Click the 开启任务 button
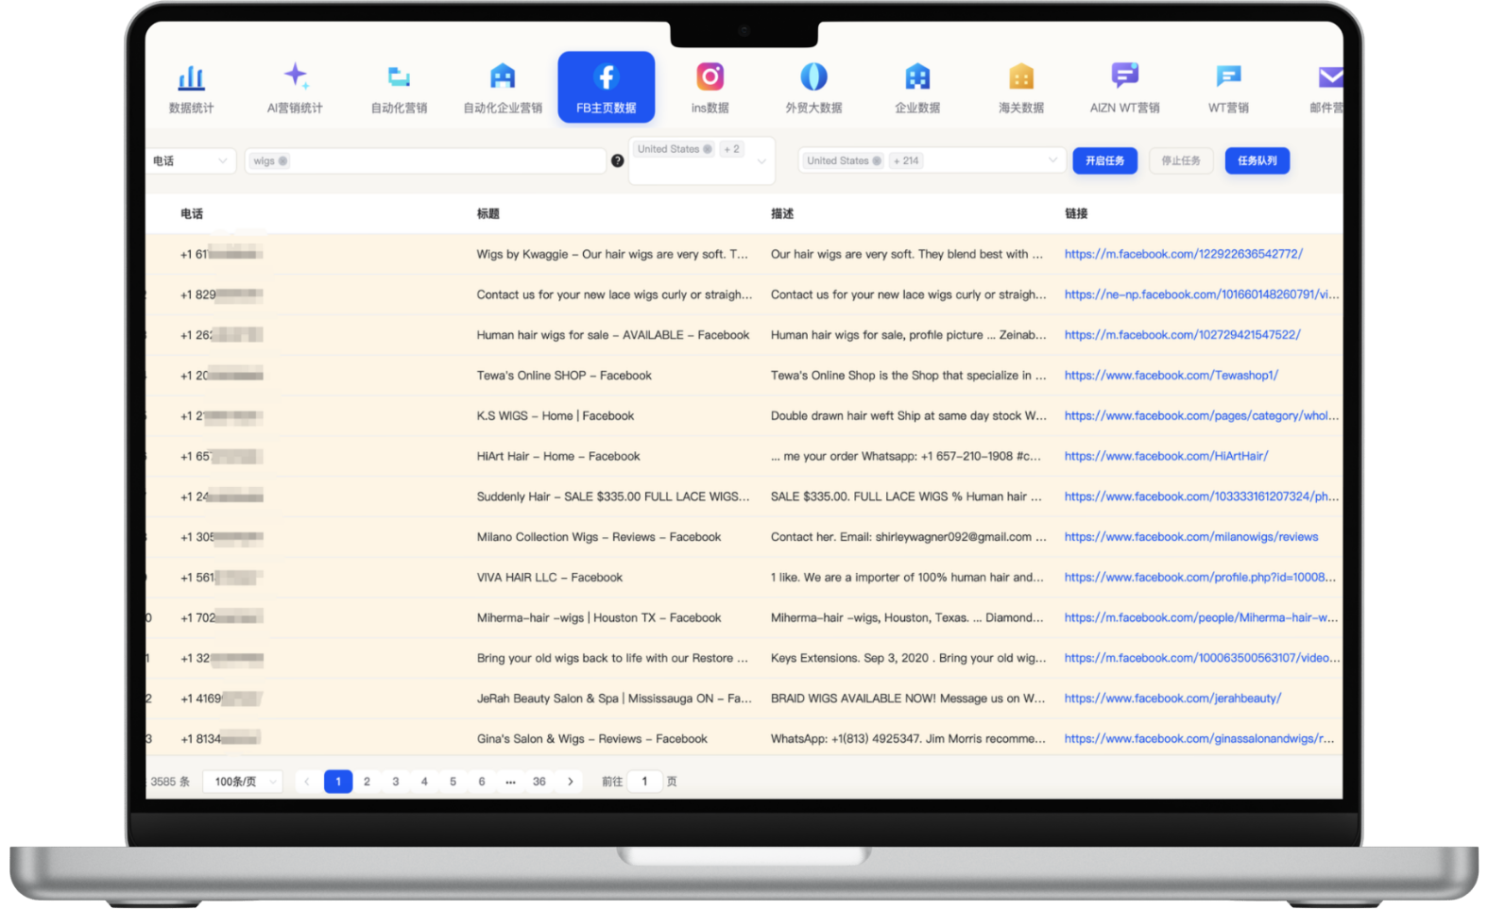This screenshot has height=909, width=1488. pyautogui.click(x=1104, y=161)
